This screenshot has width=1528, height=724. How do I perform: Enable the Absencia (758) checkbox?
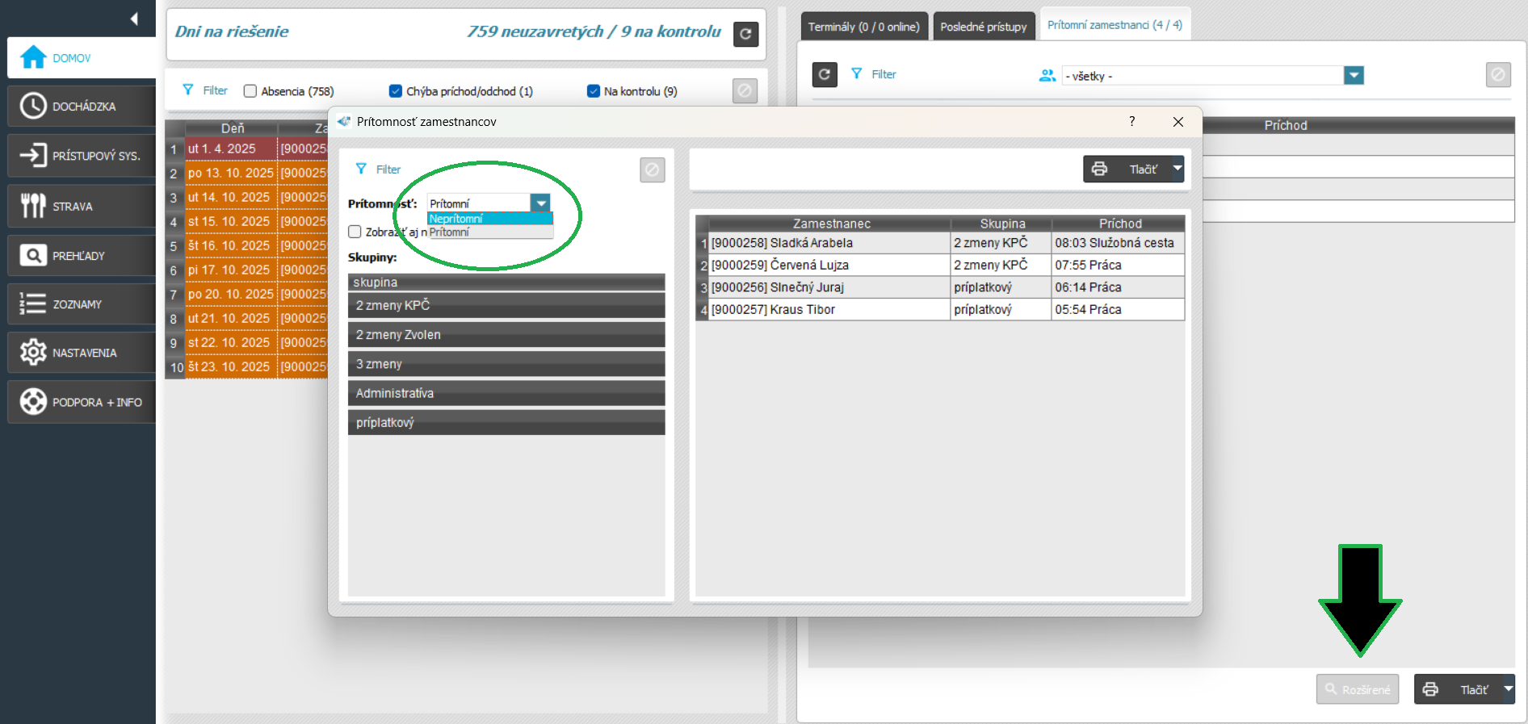[x=250, y=91]
